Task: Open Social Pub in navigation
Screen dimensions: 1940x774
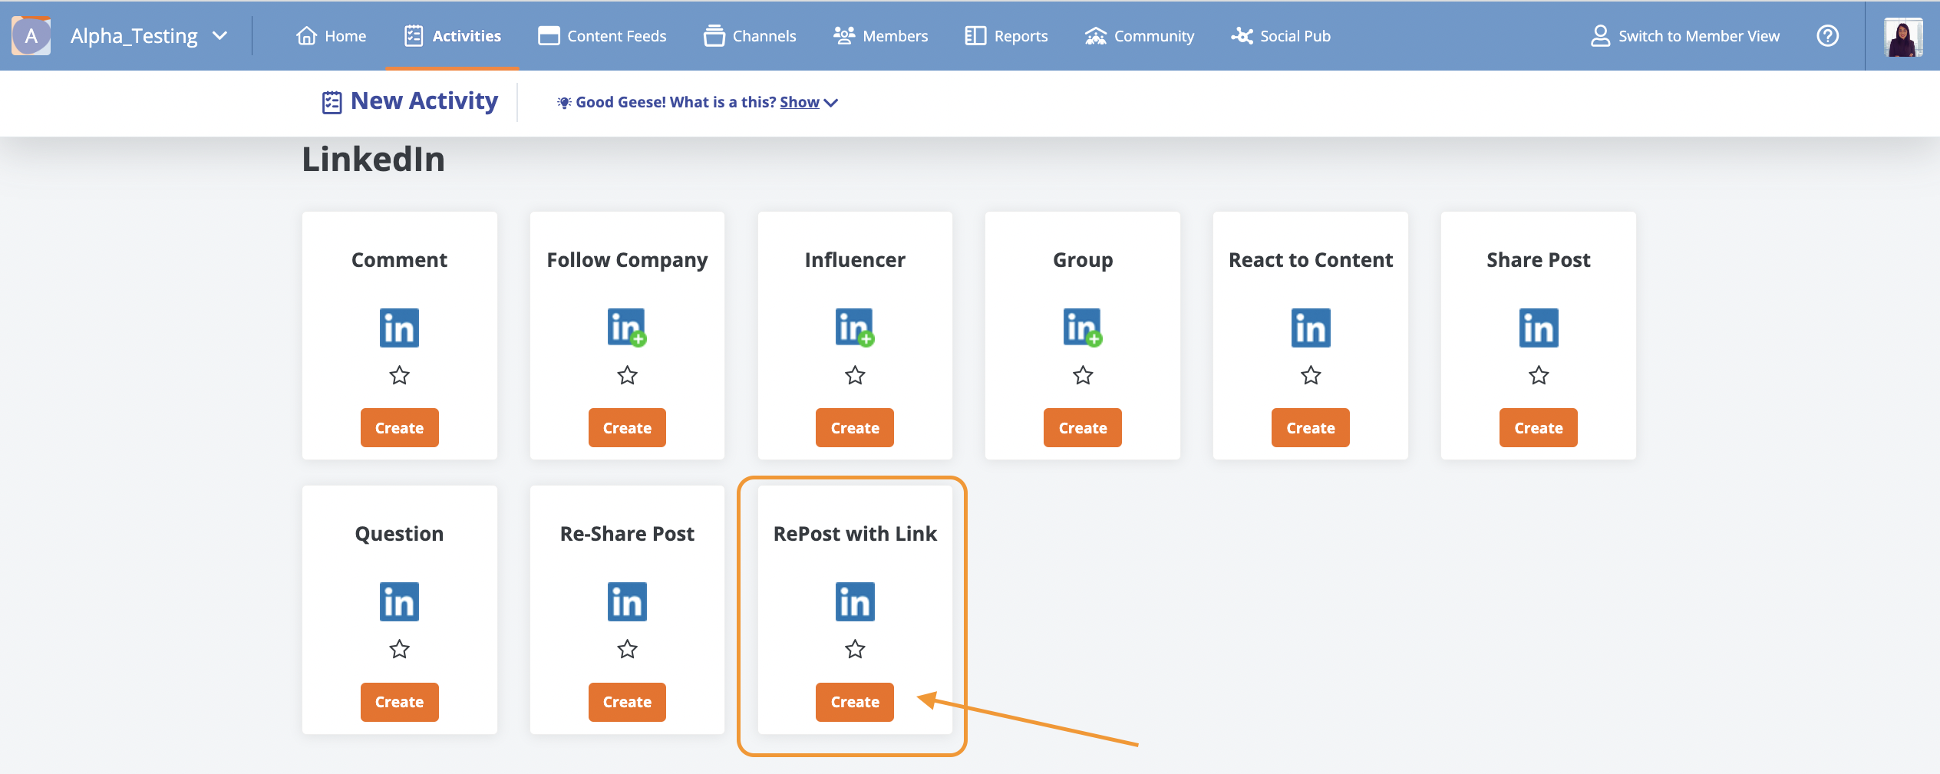Action: click(1281, 36)
